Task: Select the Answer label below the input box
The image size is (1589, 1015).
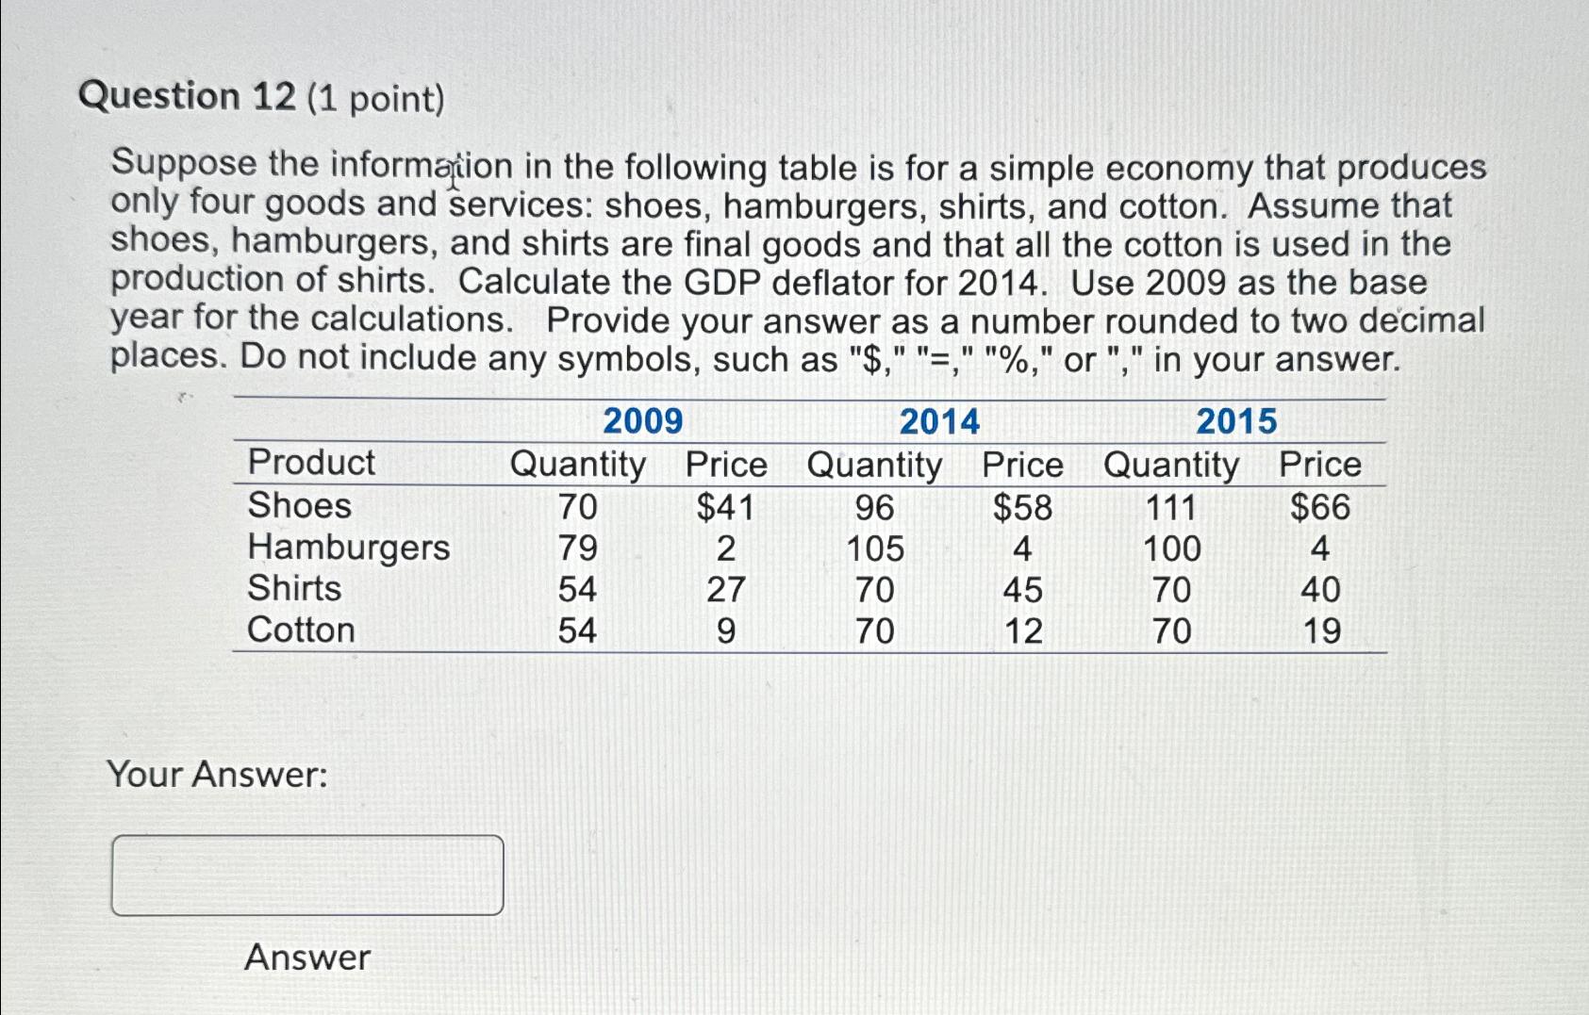Action: pos(305,958)
